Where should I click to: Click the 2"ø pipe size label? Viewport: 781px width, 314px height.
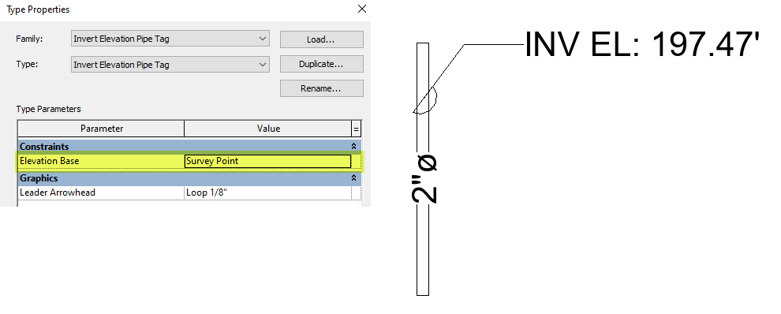425,179
